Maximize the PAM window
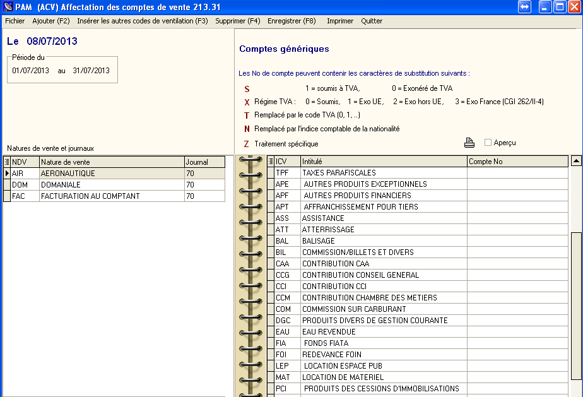The image size is (583, 397). 560,7
